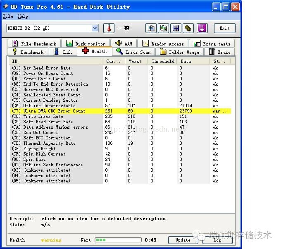Select the Current Pending Sector row

(x=121, y=100)
